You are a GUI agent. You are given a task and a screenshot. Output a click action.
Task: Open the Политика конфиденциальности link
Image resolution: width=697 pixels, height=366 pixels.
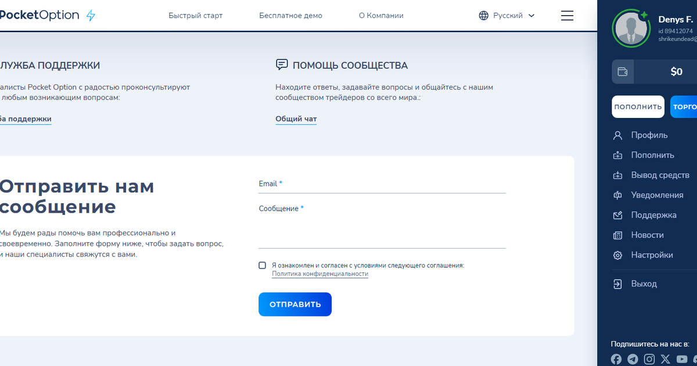click(x=320, y=274)
